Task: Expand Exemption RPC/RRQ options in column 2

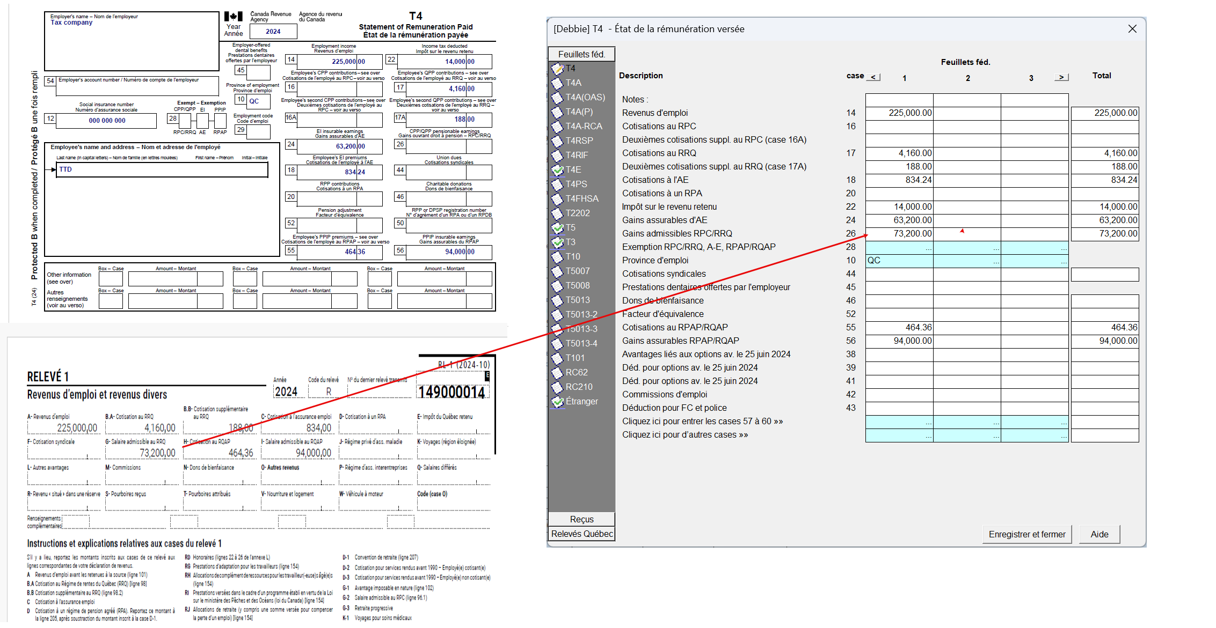Action: (967, 247)
